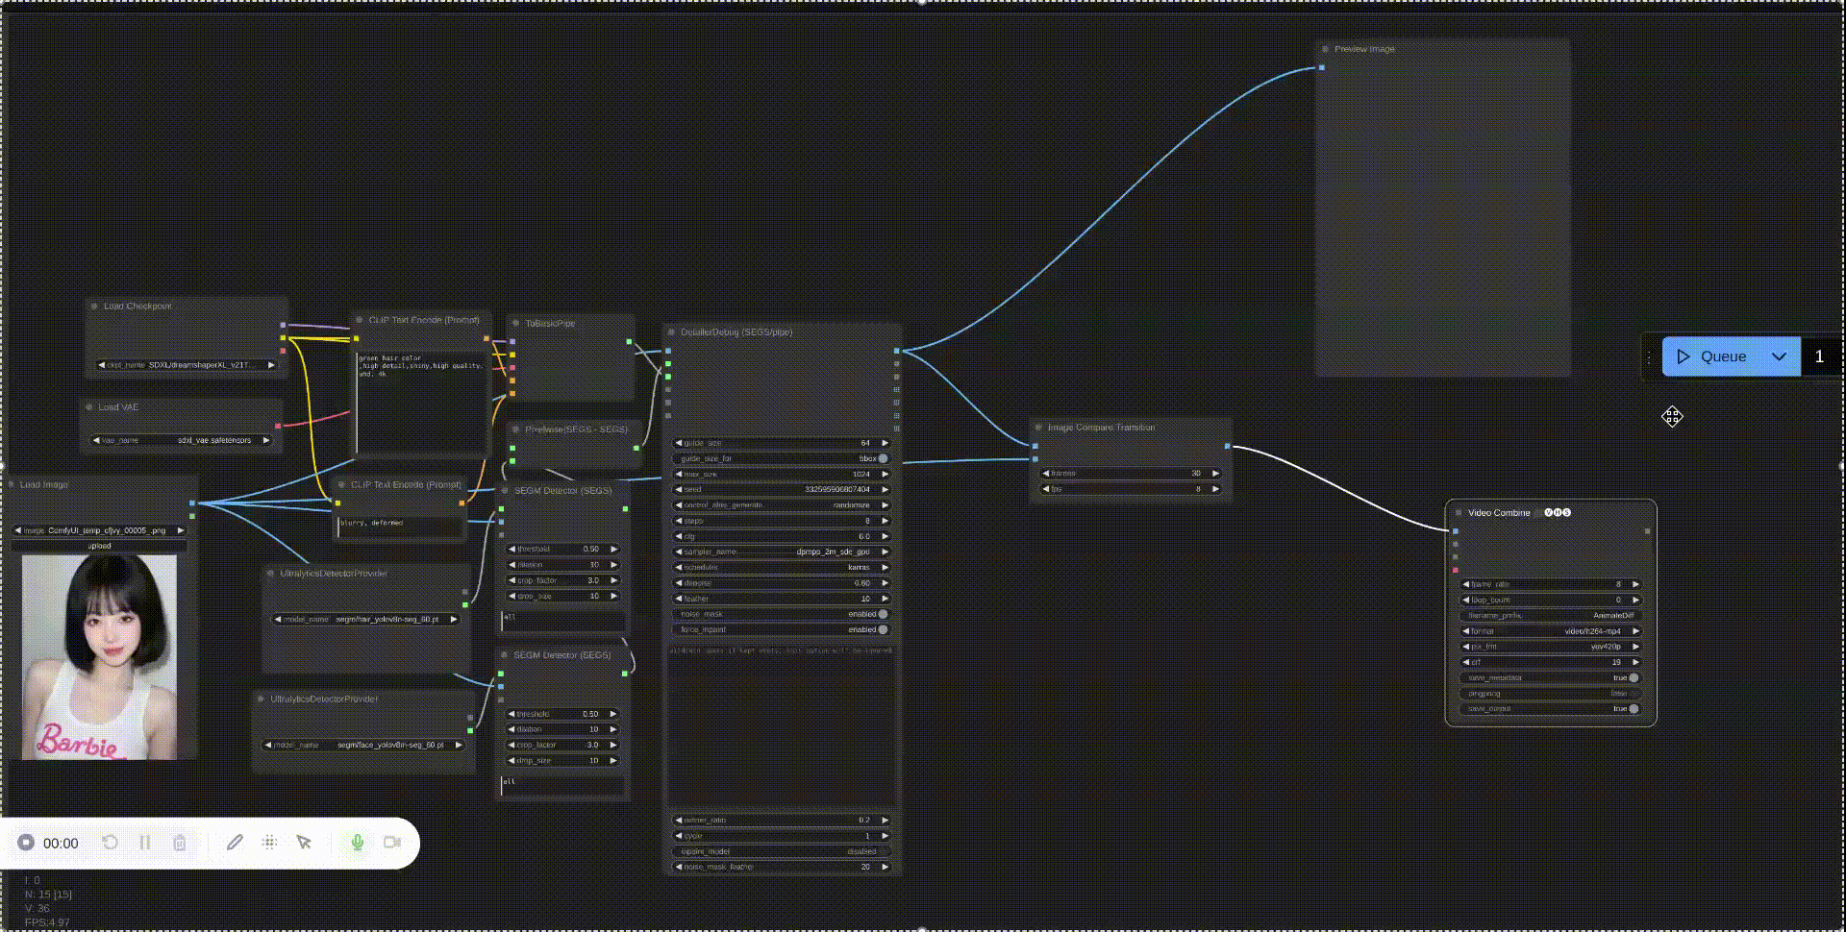The width and height of the screenshot is (1846, 932).
Task: Click the blue output socket of Image Compare Transition
Action: pyautogui.click(x=1227, y=446)
